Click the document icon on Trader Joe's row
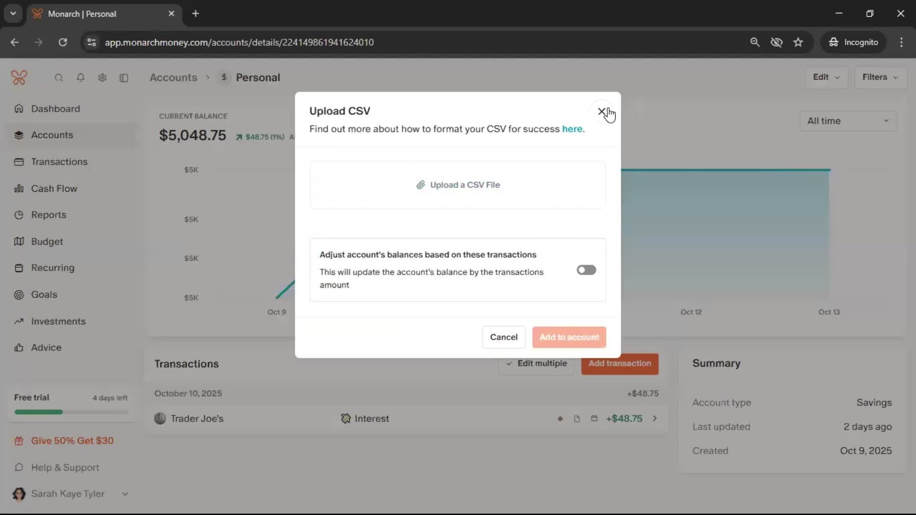This screenshot has height=515, width=916. (x=577, y=419)
